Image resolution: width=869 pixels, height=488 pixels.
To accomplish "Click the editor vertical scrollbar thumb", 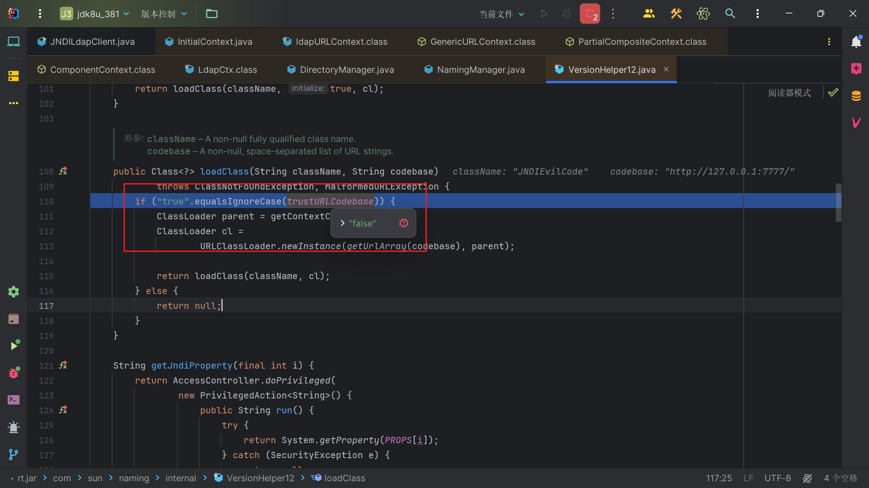I will 838,202.
